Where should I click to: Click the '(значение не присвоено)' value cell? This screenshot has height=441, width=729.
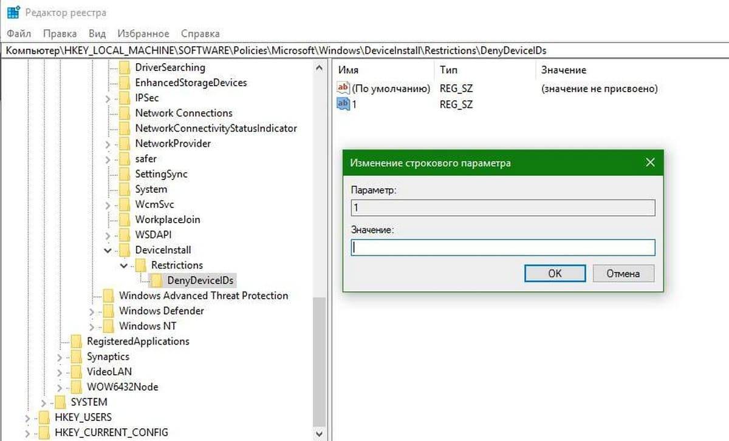[600, 89]
